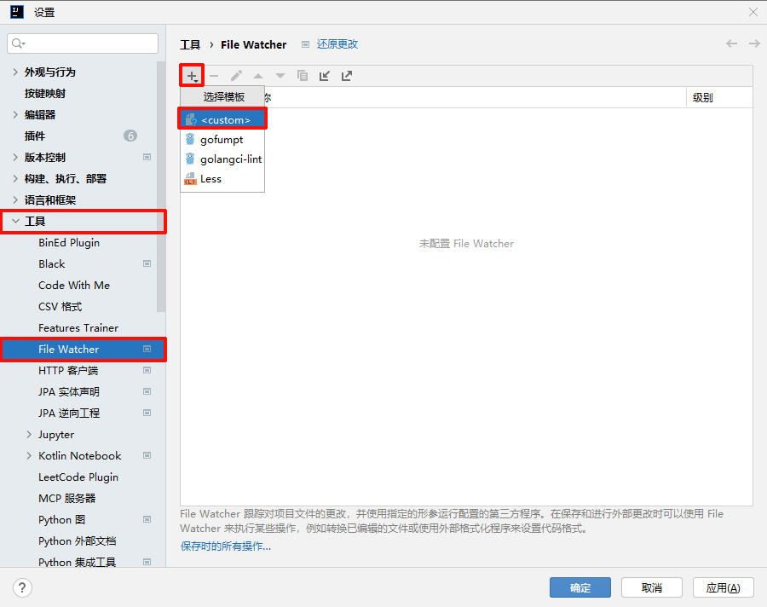This screenshot has width=767, height=607.
Task: Click into the settings search field
Action: (x=83, y=43)
